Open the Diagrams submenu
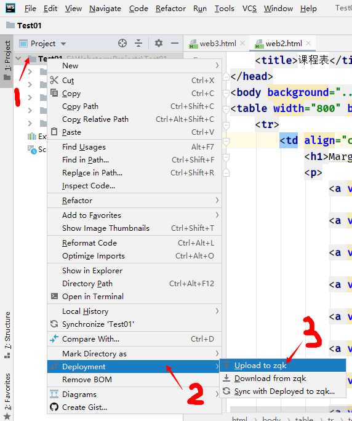 [x=134, y=394]
